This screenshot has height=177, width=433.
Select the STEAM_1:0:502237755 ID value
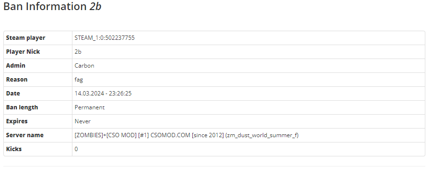[105, 38]
